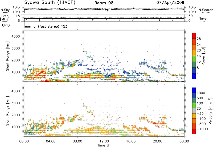Pick the red bottom segment of velocity color bar
This screenshot has height=147, width=213.
click(x=194, y=131)
